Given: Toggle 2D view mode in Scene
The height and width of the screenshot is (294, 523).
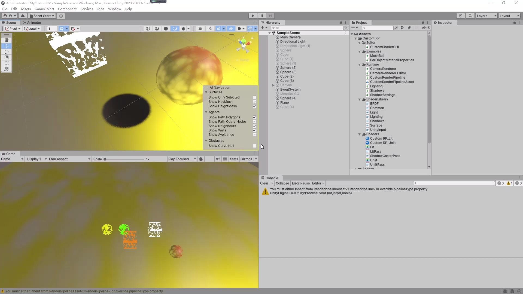Looking at the screenshot, I should pyautogui.click(x=200, y=29).
